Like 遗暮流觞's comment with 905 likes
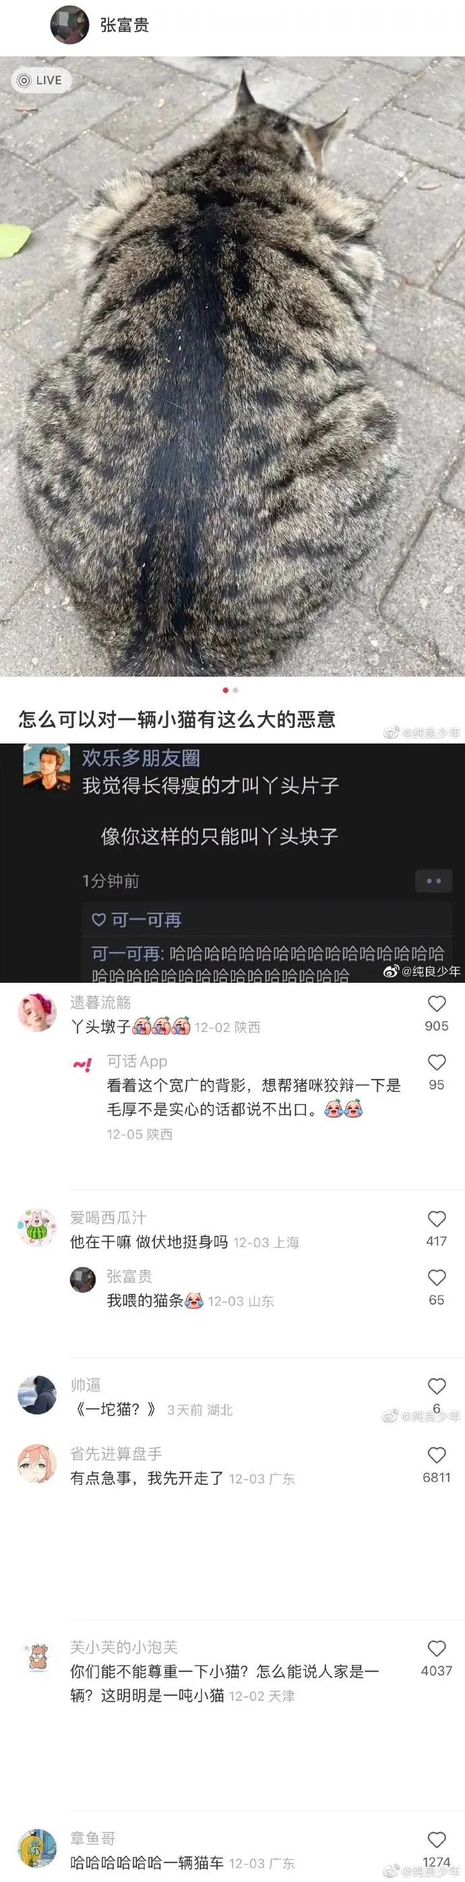The height and width of the screenshot is (1882, 465). coord(437,1004)
